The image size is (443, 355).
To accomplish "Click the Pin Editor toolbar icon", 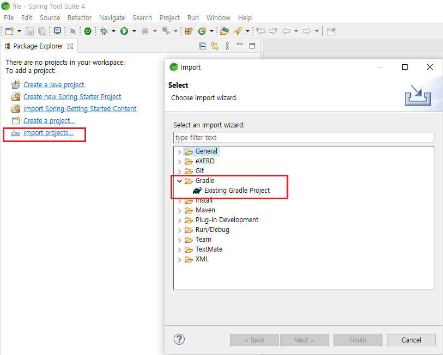I will pyautogui.click(x=331, y=32).
